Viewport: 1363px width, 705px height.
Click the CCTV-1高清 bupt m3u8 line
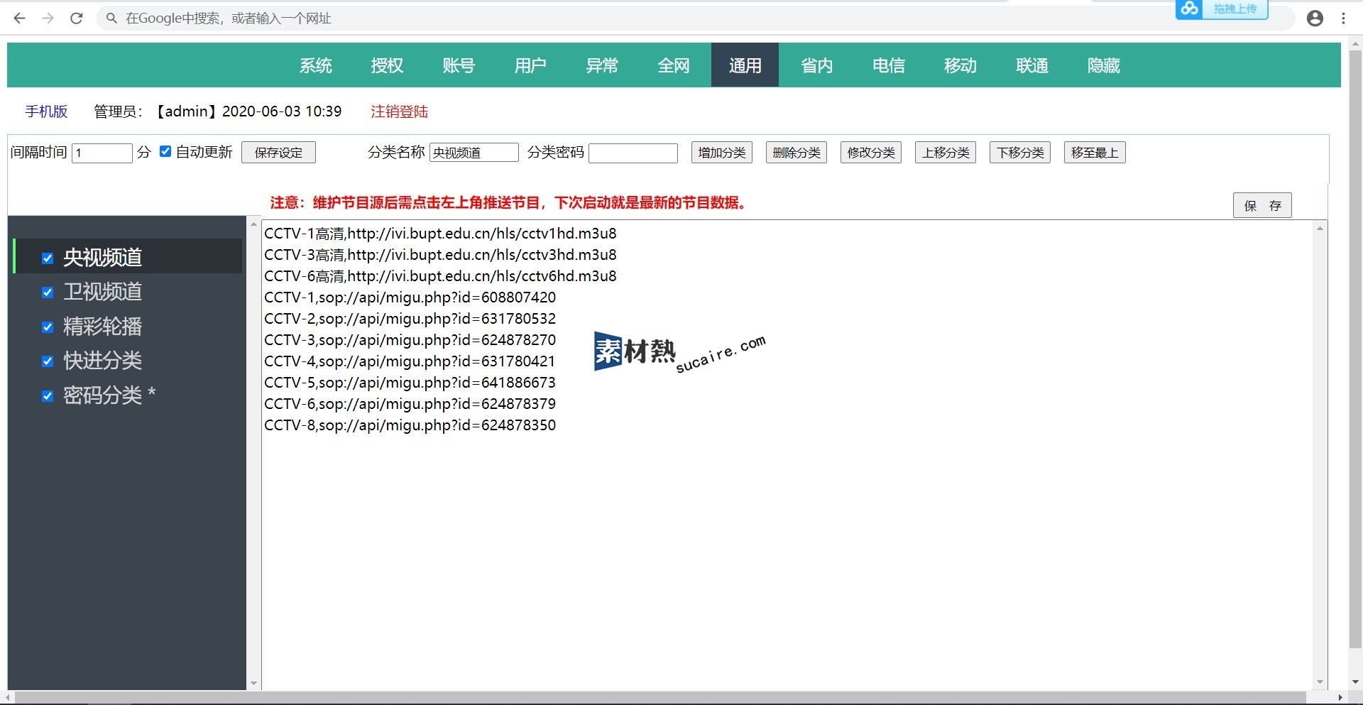tap(440, 234)
